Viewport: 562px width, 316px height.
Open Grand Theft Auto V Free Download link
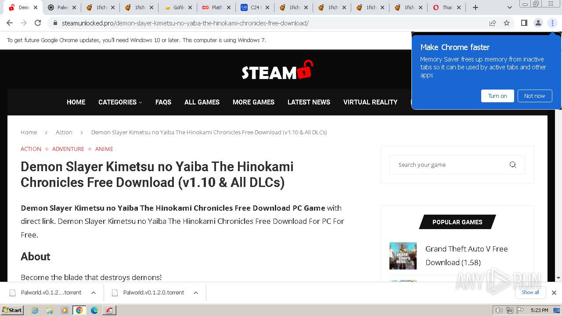[x=466, y=255]
